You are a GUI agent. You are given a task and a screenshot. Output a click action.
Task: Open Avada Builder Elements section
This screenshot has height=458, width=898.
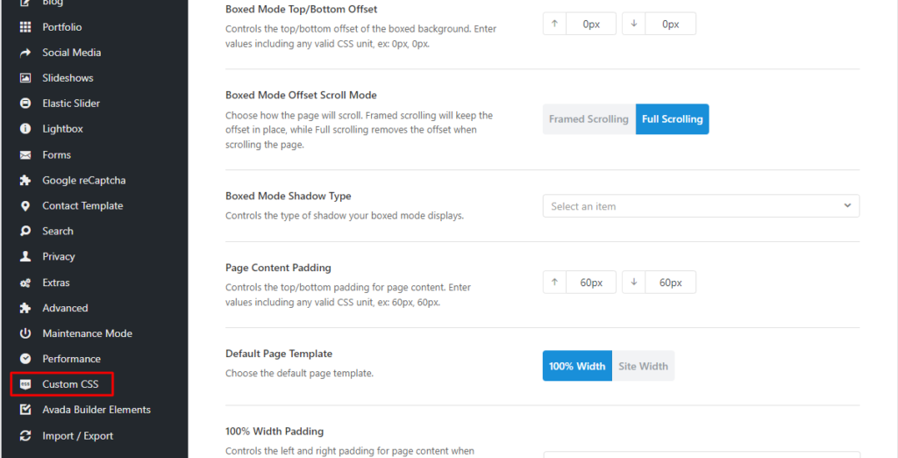tap(96, 410)
